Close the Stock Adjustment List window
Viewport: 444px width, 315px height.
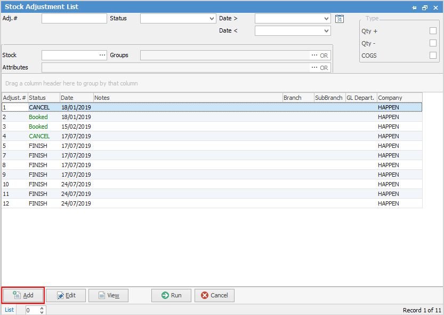coord(436,7)
